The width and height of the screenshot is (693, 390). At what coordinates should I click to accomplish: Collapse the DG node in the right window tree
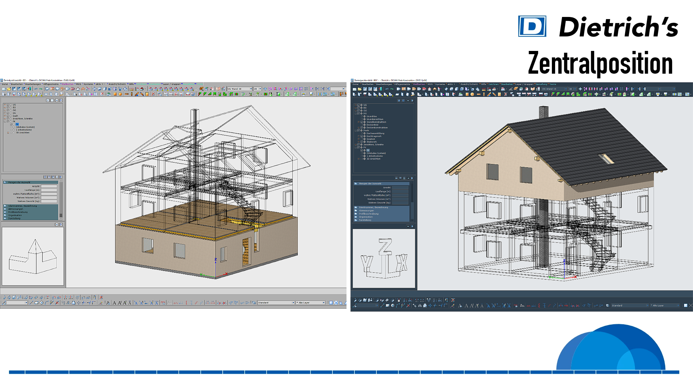(356, 113)
